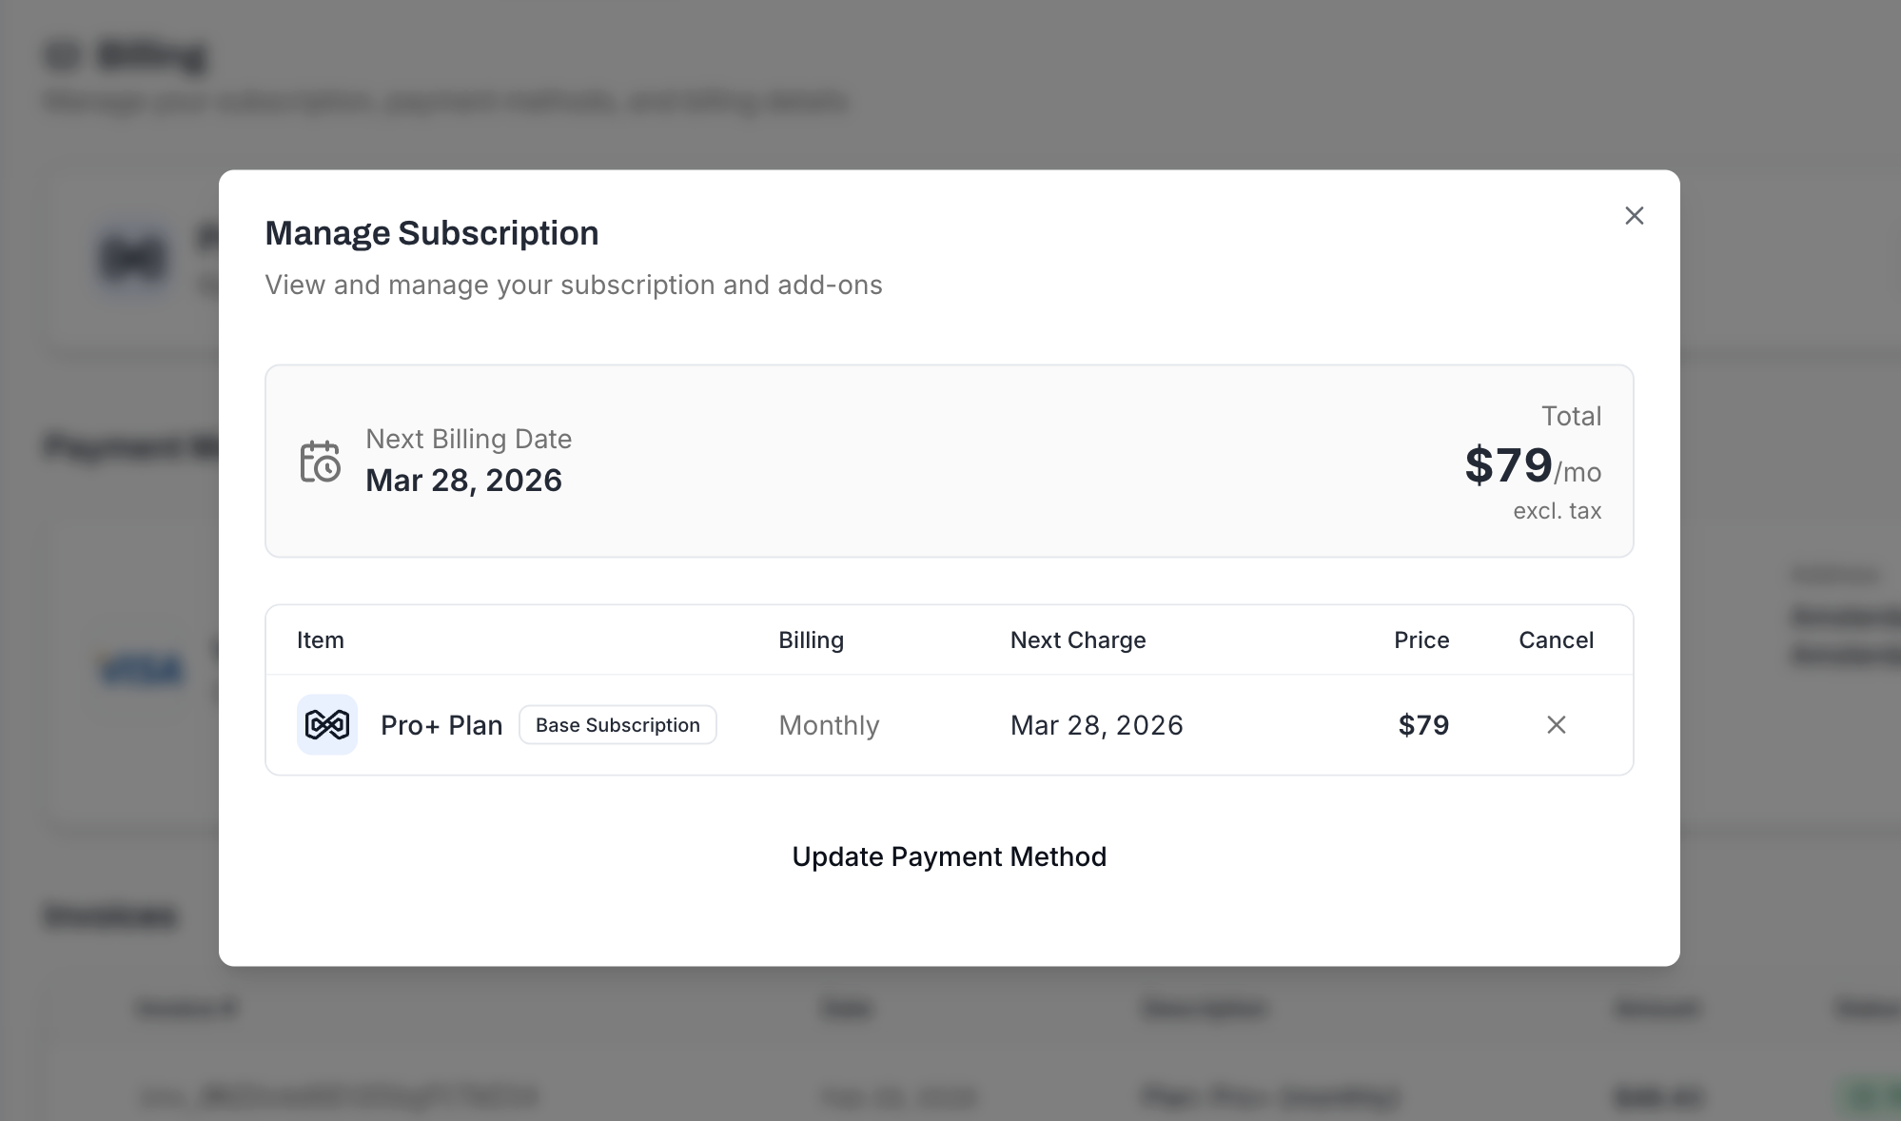Click the Visa card icon in the background
This screenshot has width=1901, height=1121.
click(x=141, y=668)
